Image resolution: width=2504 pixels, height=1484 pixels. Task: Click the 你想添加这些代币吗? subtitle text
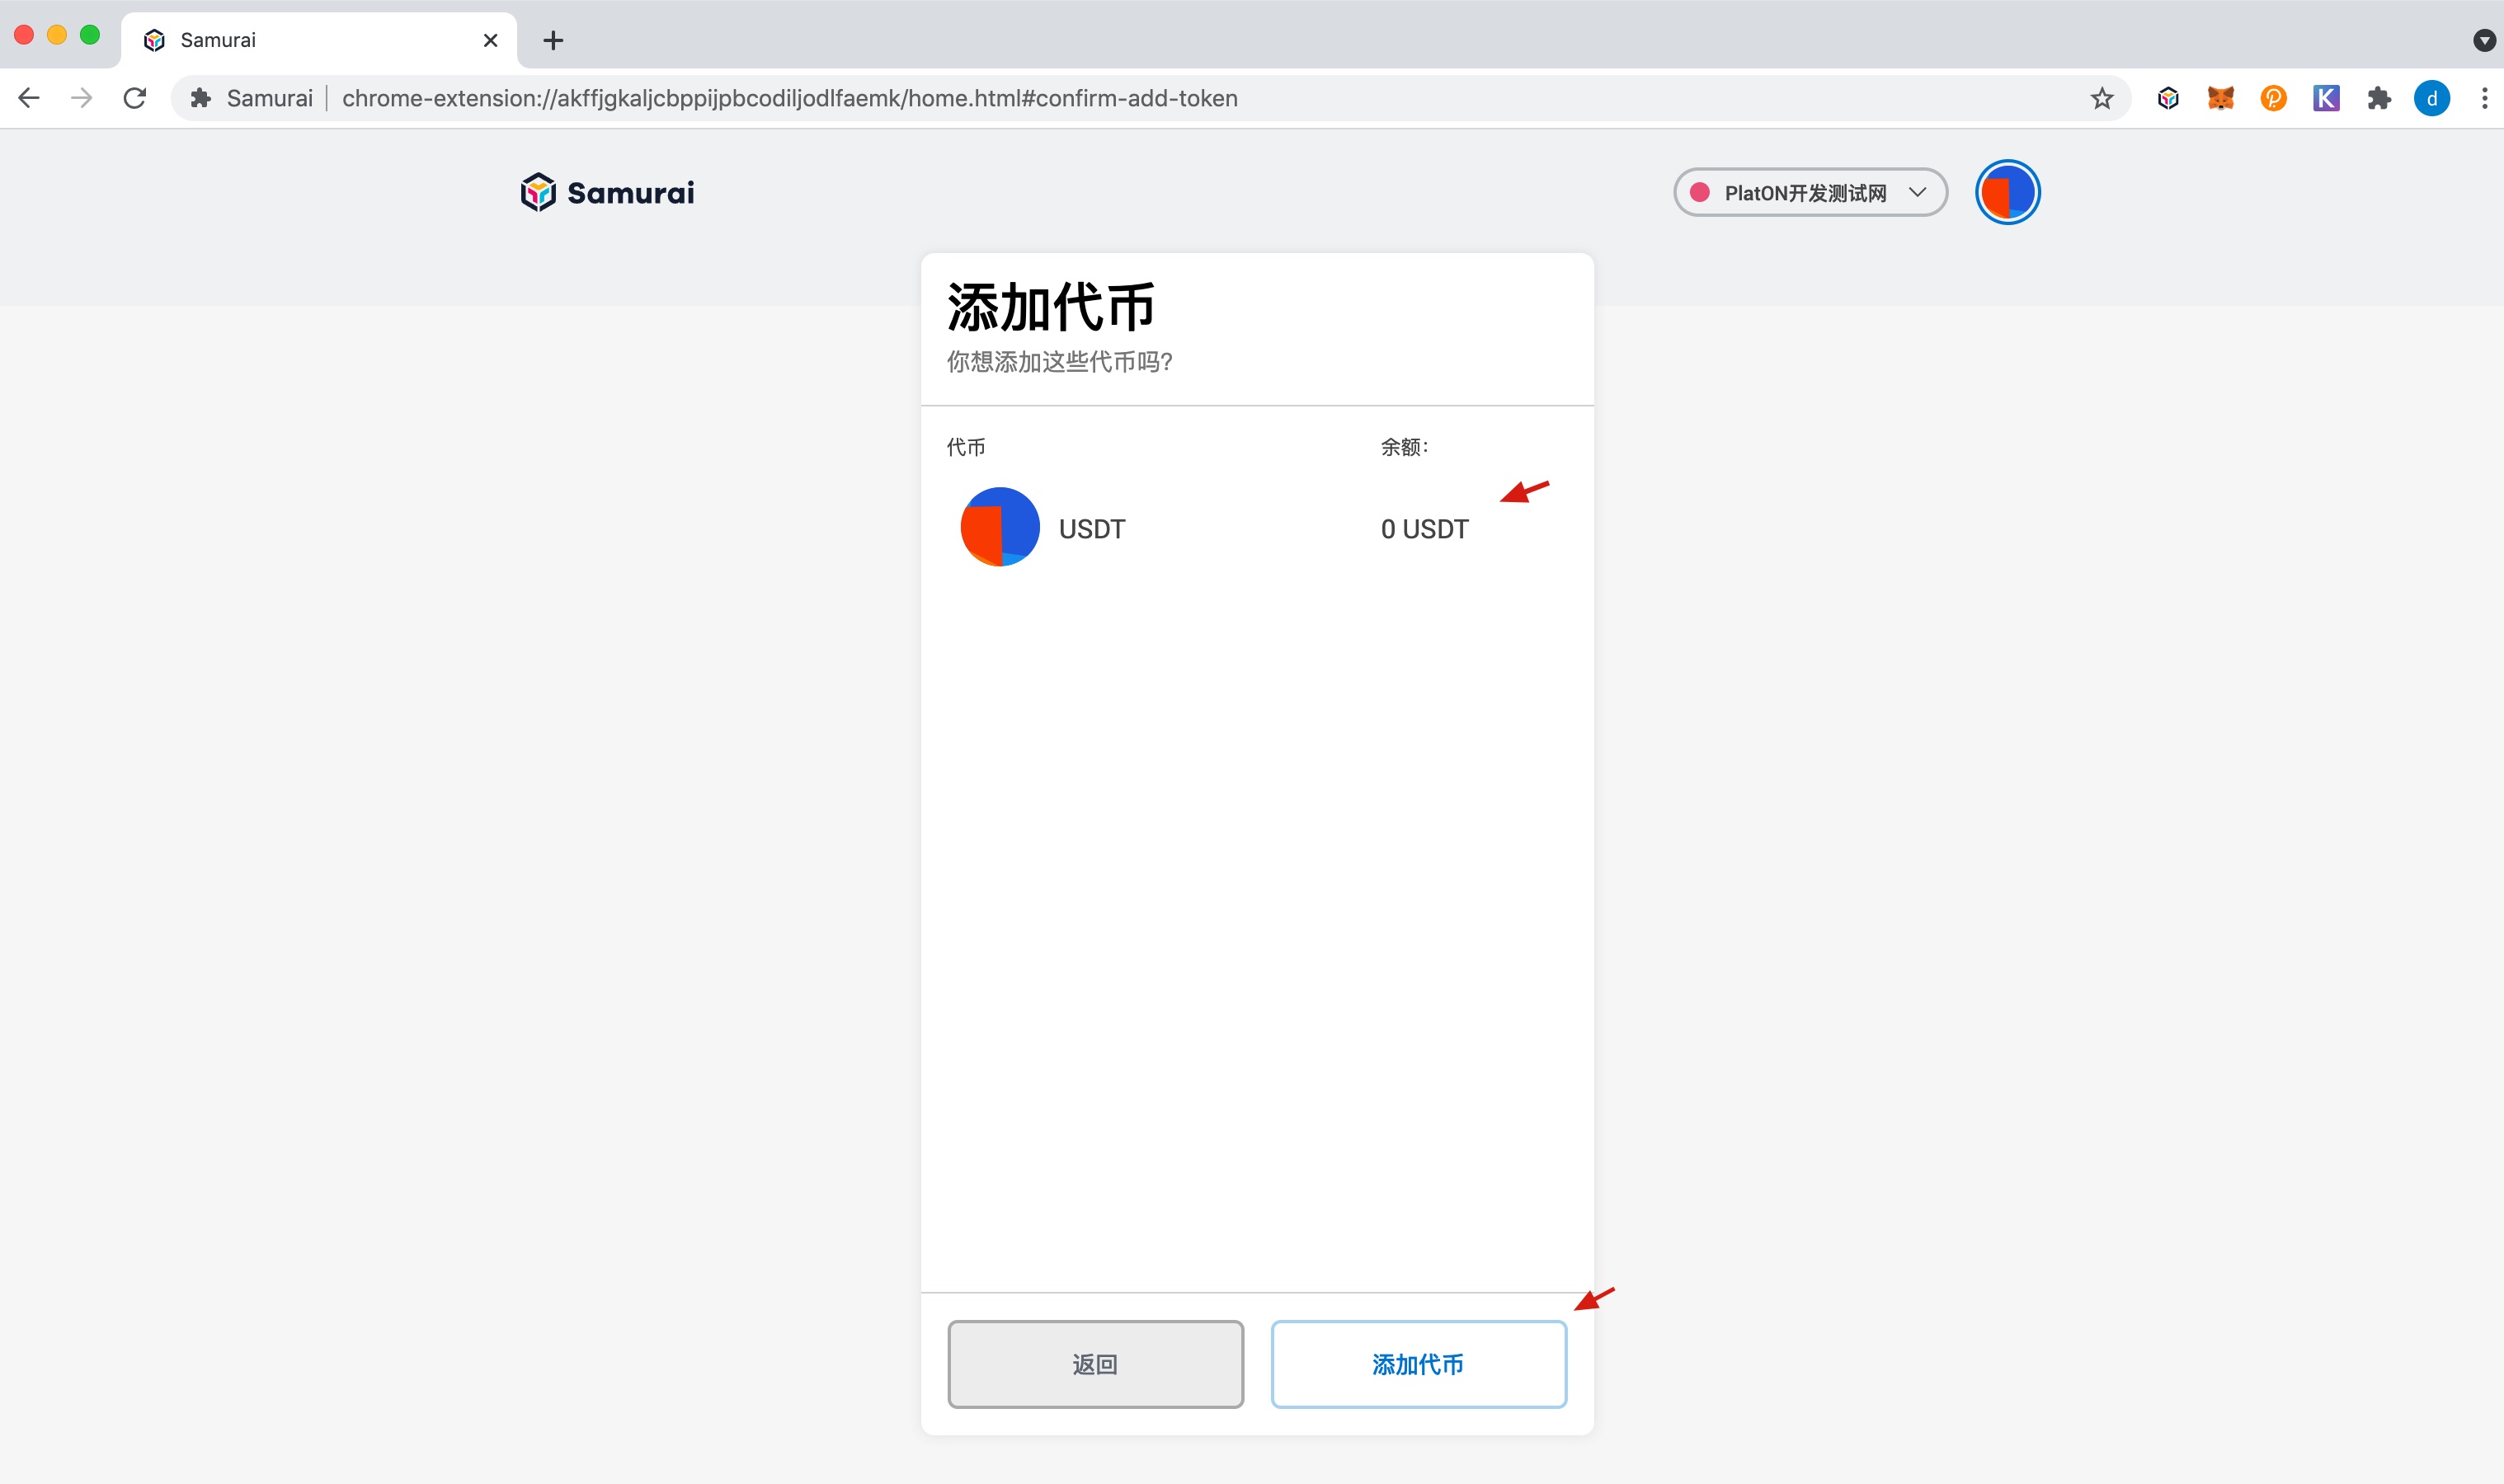(x=1060, y=362)
